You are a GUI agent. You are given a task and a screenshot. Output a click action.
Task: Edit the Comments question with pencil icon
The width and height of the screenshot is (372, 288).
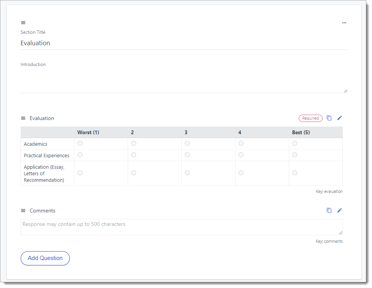(x=339, y=210)
